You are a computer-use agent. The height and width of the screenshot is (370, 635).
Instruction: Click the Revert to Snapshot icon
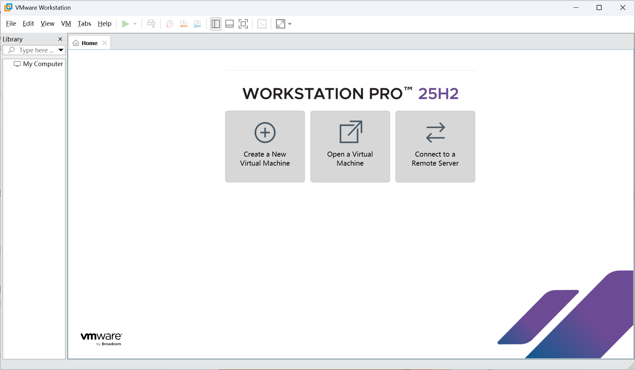coord(184,24)
